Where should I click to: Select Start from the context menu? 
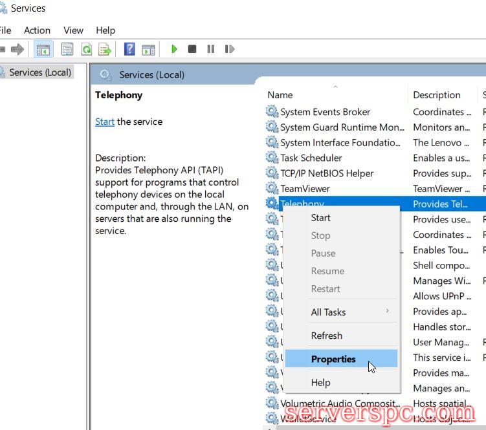tap(321, 218)
